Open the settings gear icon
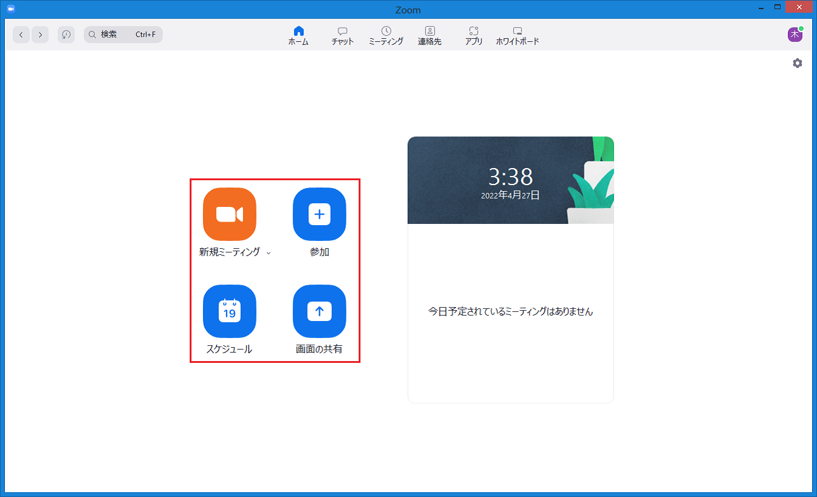The image size is (817, 497). tap(797, 63)
